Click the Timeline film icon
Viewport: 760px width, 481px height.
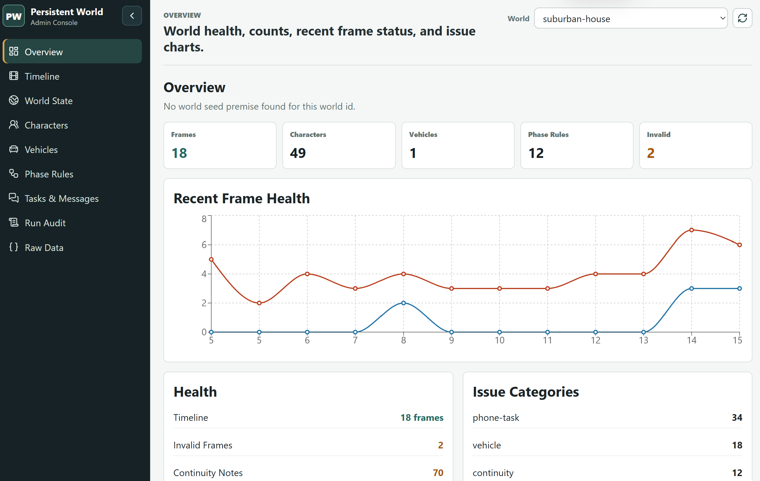(x=14, y=76)
